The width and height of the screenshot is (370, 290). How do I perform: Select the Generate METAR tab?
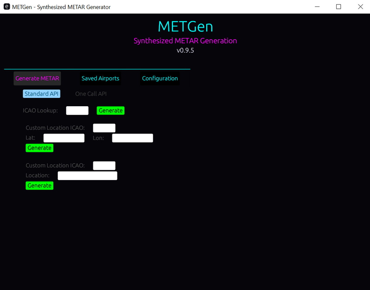pos(37,79)
